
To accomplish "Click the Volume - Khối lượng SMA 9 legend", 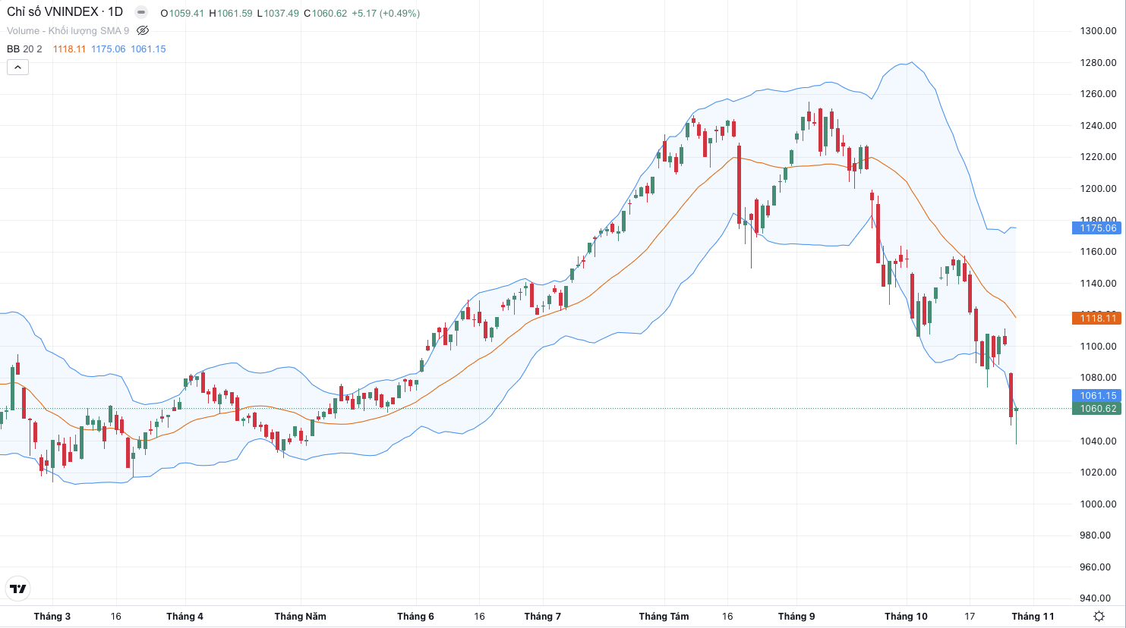I will (x=68, y=31).
